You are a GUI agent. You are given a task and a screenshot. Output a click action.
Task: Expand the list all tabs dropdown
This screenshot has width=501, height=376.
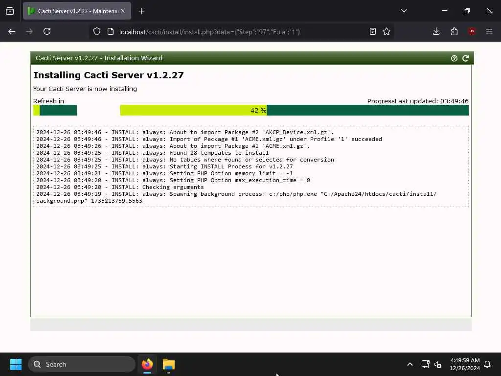(x=404, y=11)
